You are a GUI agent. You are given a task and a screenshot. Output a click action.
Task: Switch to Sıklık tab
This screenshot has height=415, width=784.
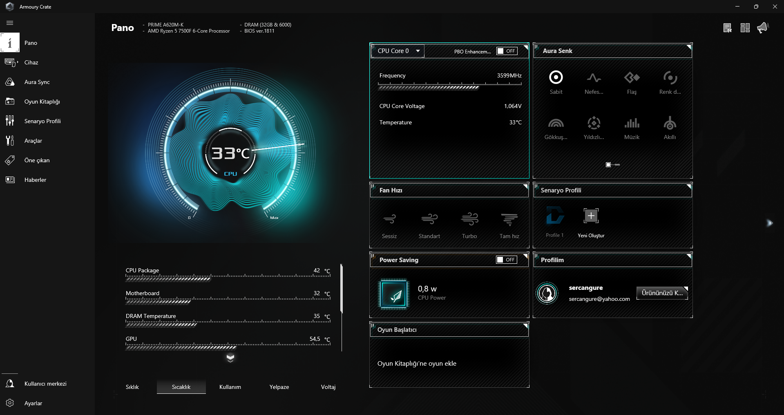[x=132, y=387]
